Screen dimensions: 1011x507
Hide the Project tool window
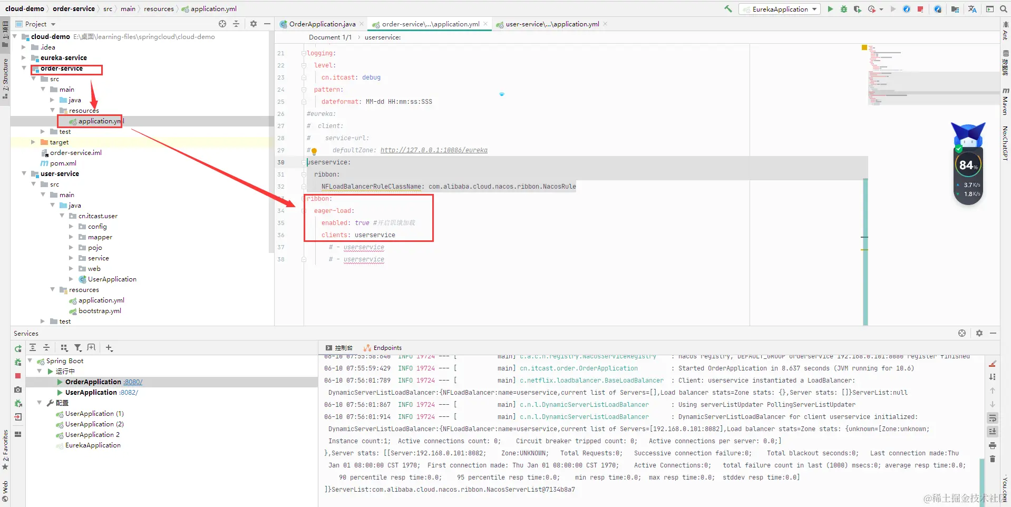pos(267,24)
